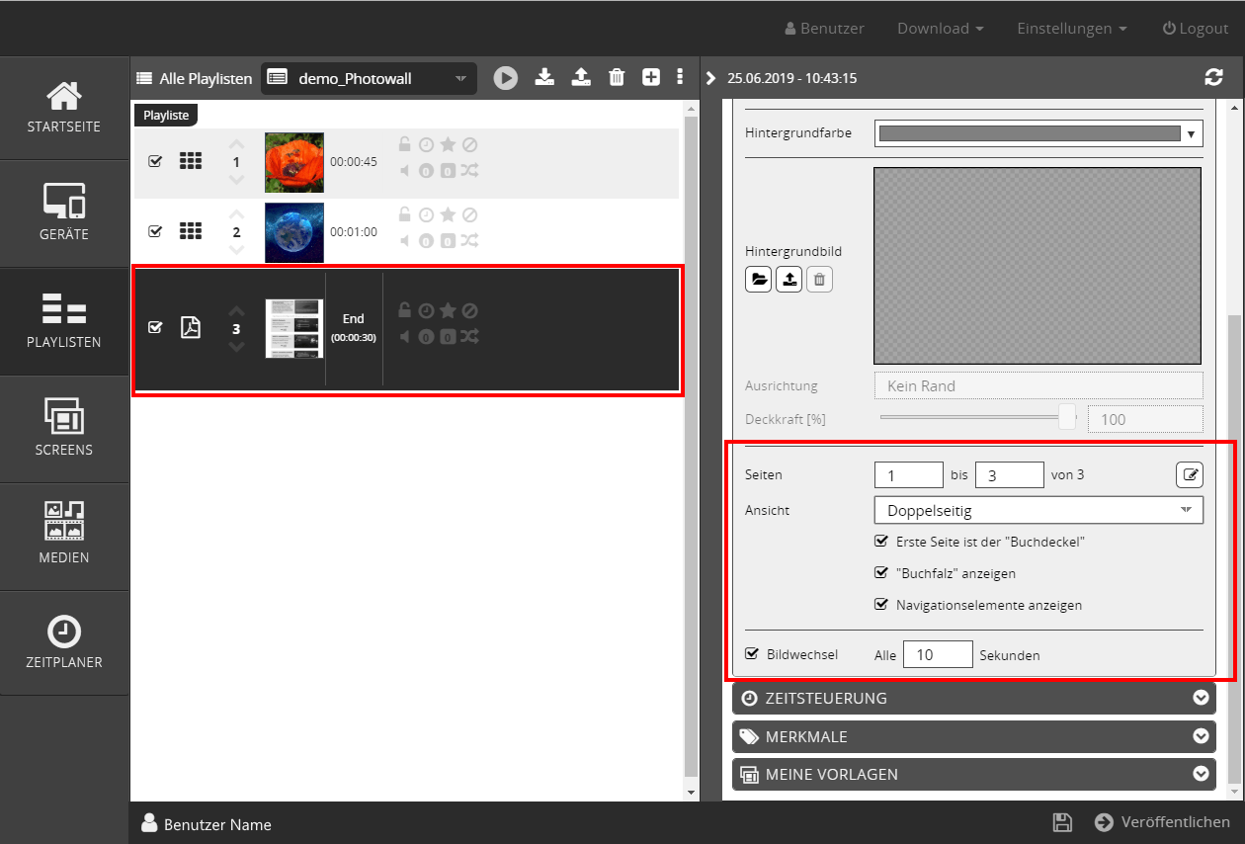Open the demo_Photowall playlist dropdown
This screenshot has height=844, width=1245.
tap(369, 78)
